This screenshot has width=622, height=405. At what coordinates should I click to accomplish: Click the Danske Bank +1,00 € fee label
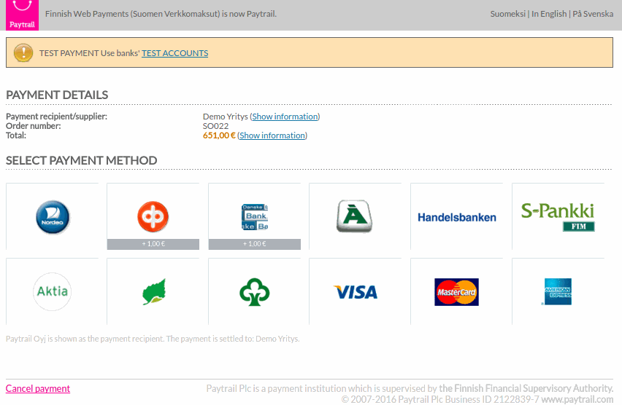pyautogui.click(x=255, y=244)
